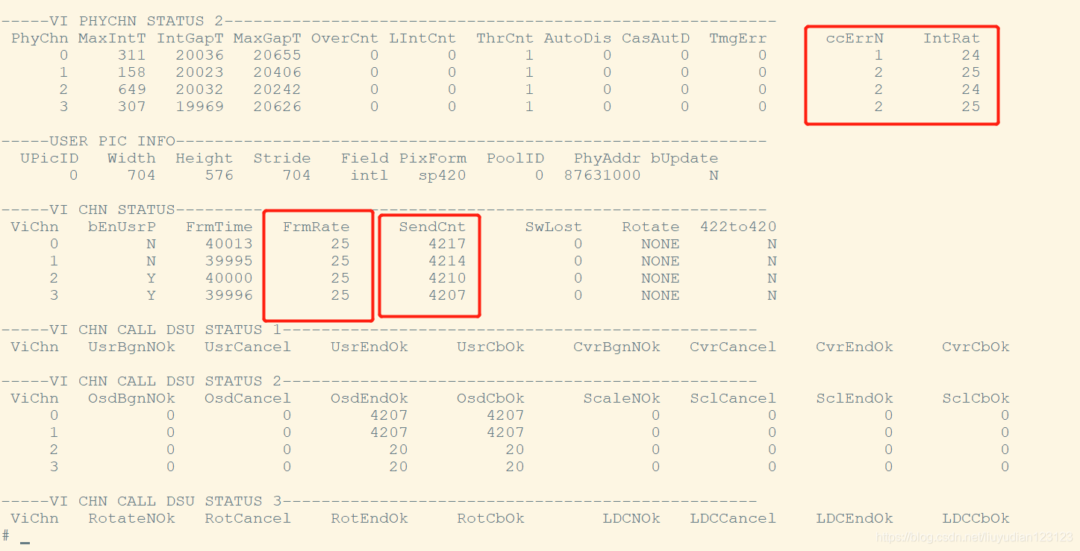The image size is (1080, 551).
Task: Click the LDCCbOk column header
Action: [x=976, y=518]
